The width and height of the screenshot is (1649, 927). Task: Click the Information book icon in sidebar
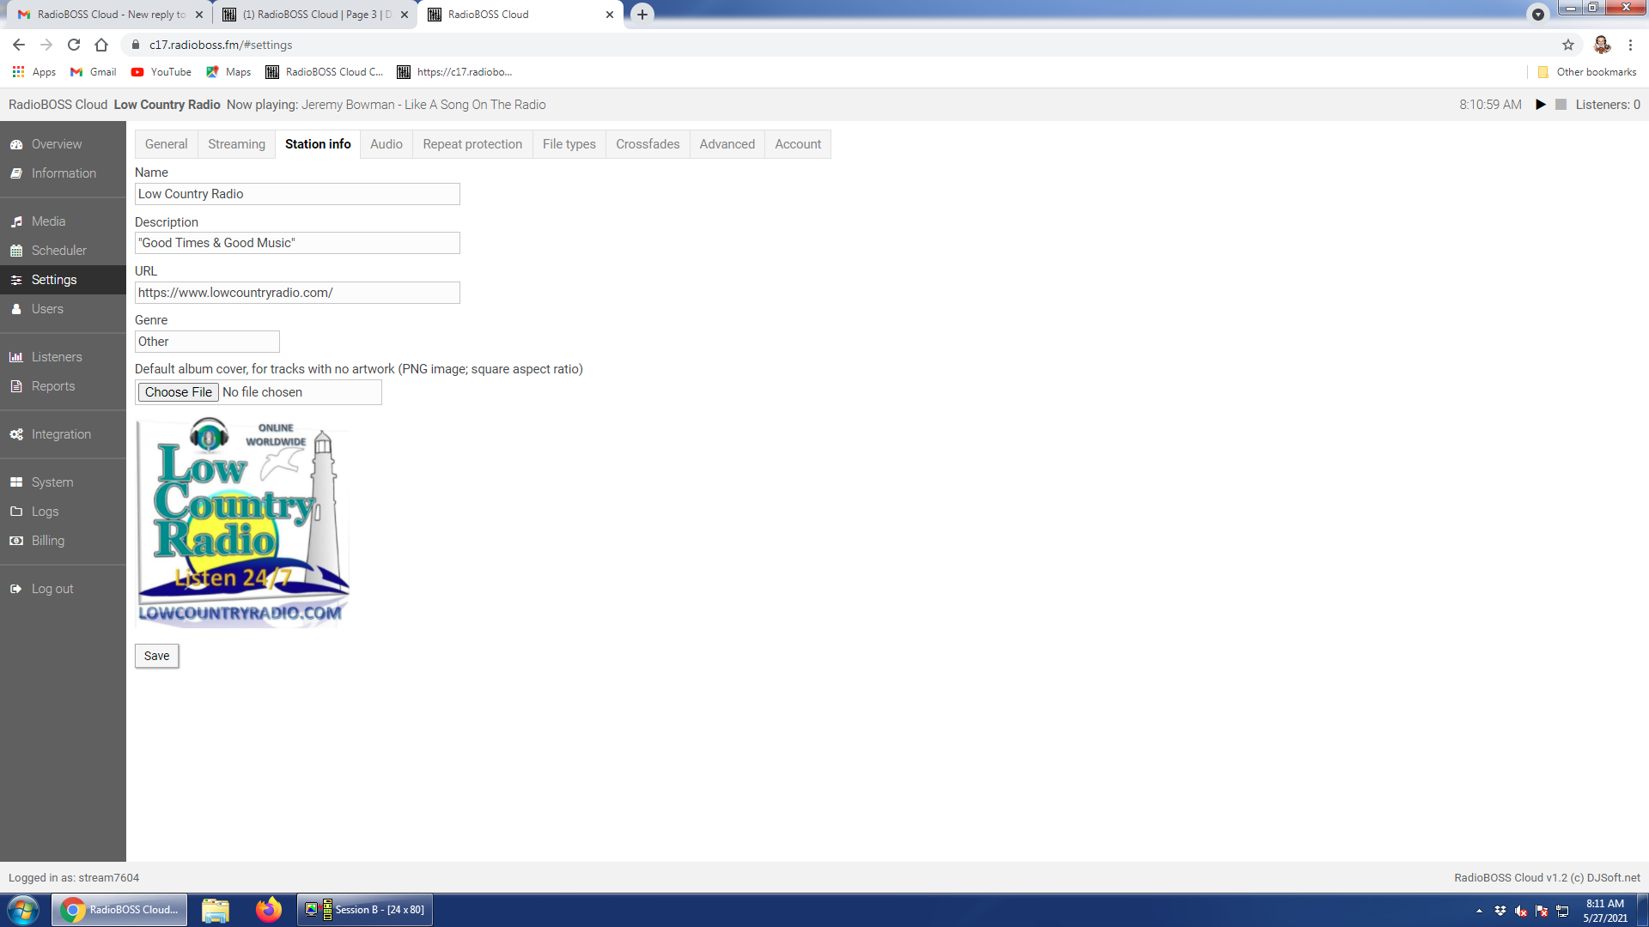coord(16,173)
